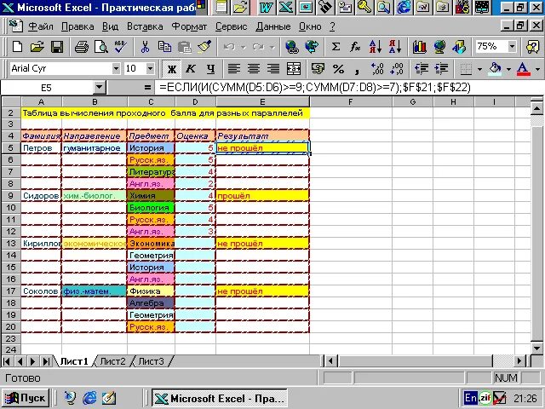Select cell containing 'прошёл' in row 9
The height and width of the screenshot is (409, 545).
click(x=262, y=196)
